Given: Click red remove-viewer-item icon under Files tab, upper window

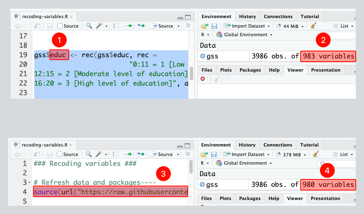Looking at the screenshot, I should [203, 79].
